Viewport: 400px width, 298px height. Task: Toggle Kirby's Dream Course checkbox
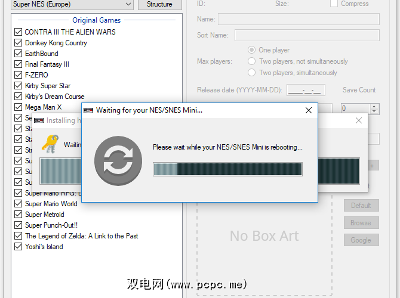click(18, 96)
